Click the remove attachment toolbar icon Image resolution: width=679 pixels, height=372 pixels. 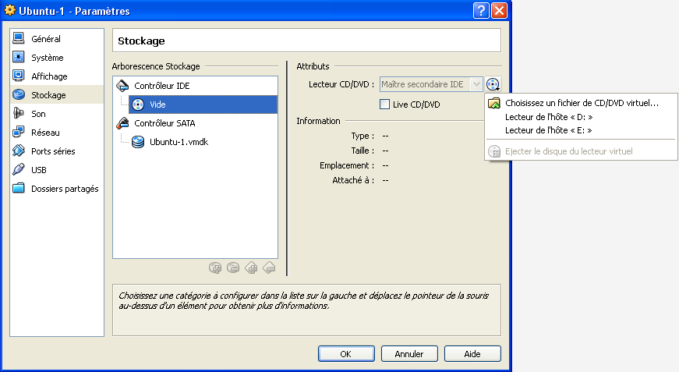[x=233, y=267]
